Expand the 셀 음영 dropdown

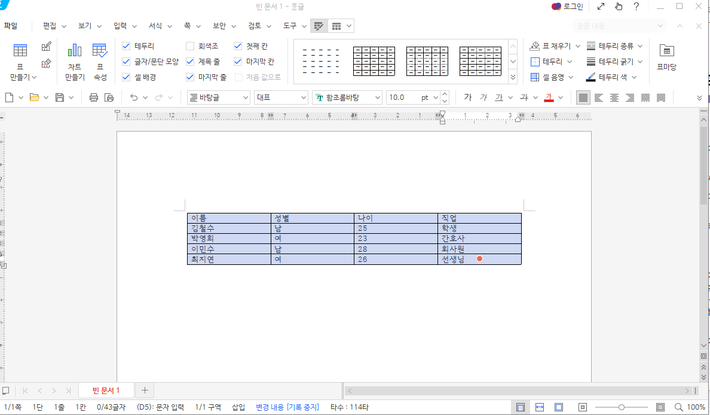pyautogui.click(x=571, y=78)
